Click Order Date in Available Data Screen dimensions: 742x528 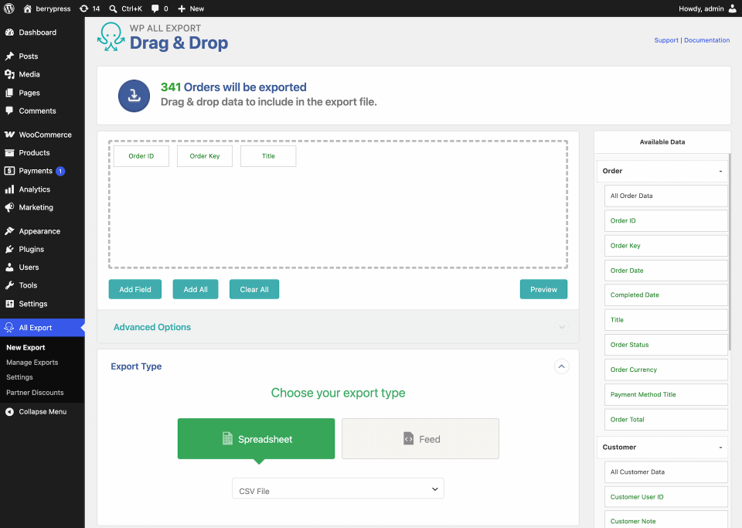click(x=665, y=271)
